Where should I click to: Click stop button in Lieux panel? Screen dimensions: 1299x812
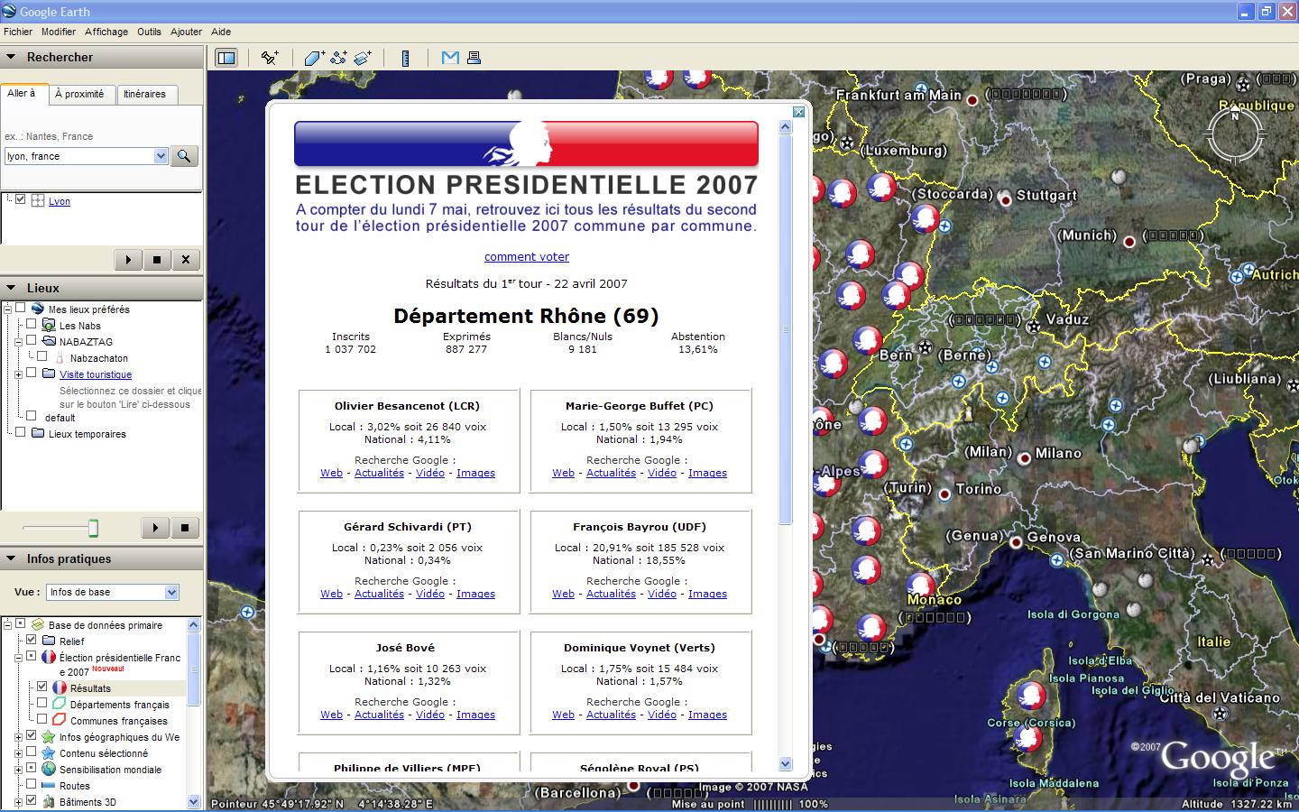[185, 528]
